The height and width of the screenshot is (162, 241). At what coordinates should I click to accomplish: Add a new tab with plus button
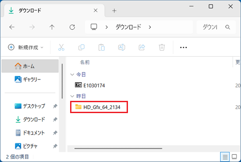[114, 11]
